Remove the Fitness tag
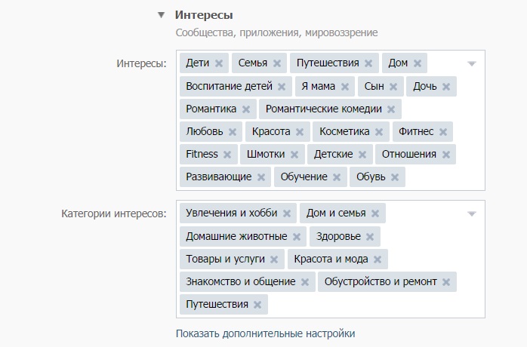 227,155
